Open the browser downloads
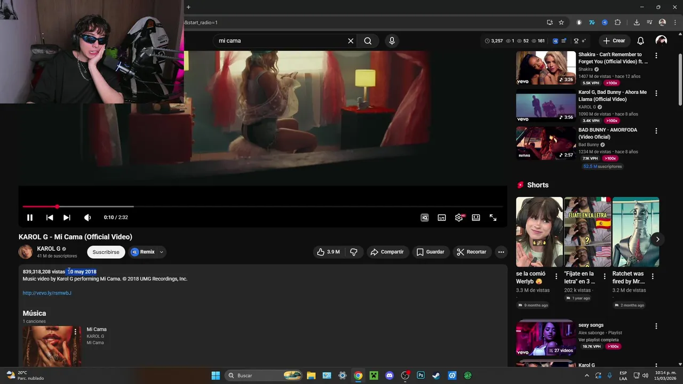This screenshot has width=683, height=384. [x=637, y=22]
